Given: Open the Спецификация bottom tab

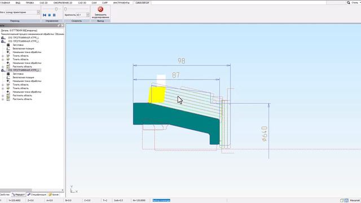Looking at the screenshot, I should pyautogui.click(x=37, y=195).
